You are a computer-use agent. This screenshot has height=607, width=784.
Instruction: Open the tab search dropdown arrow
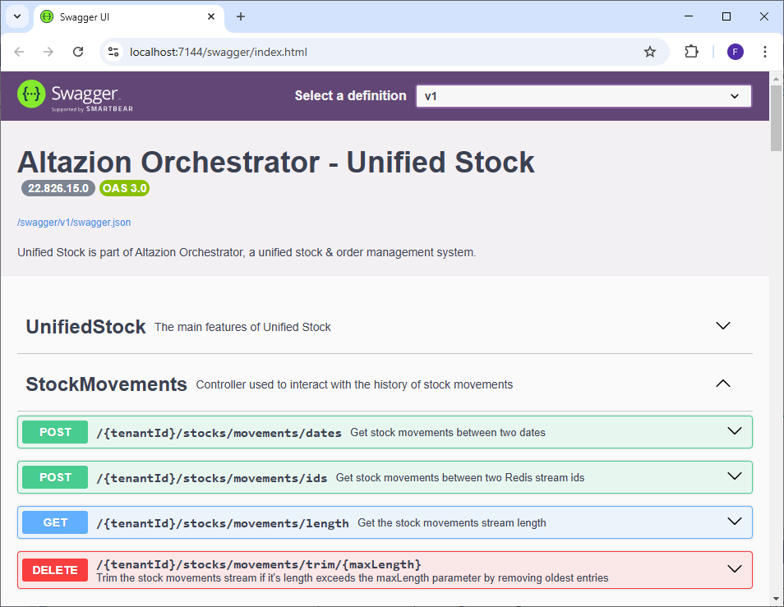click(17, 16)
